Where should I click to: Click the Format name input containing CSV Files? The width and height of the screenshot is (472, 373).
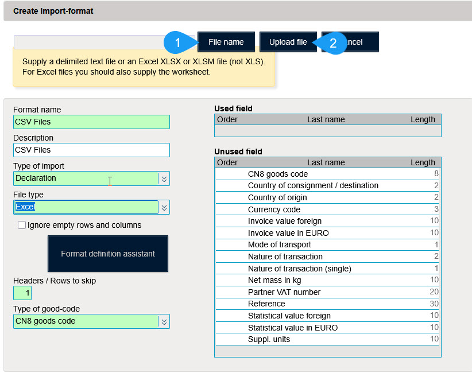[x=91, y=122]
